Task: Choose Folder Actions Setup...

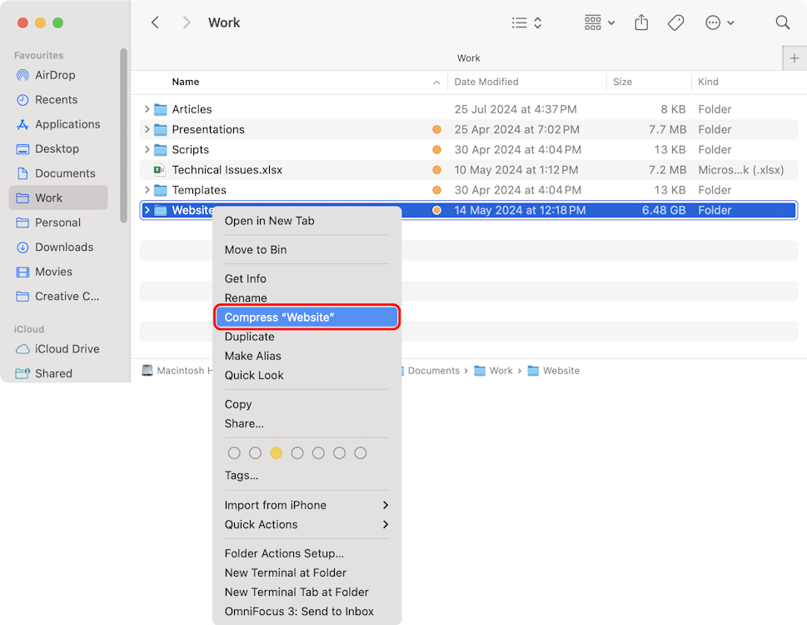Action: click(306, 553)
